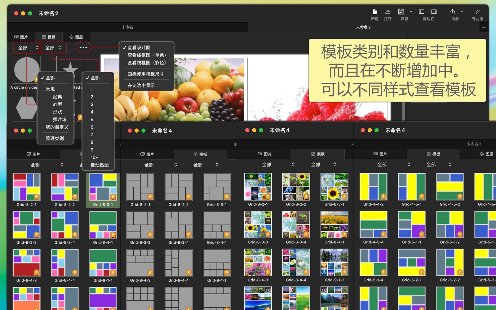Select the gray wireframe Grid-8-4-1 thumbnail
Image resolution: width=496 pixels, height=310 pixels.
click(x=217, y=225)
